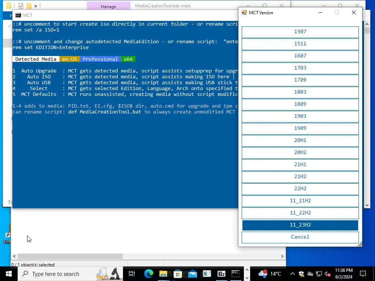Click the MCT Defaults option text
Screen dimensions: 375x281
pos(39,94)
